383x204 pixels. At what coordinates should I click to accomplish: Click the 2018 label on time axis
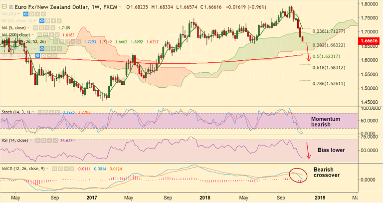(204, 198)
